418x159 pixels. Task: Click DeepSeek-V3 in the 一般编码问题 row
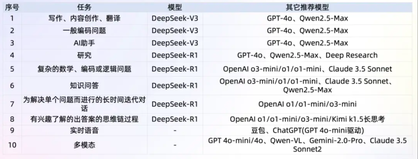coord(175,31)
